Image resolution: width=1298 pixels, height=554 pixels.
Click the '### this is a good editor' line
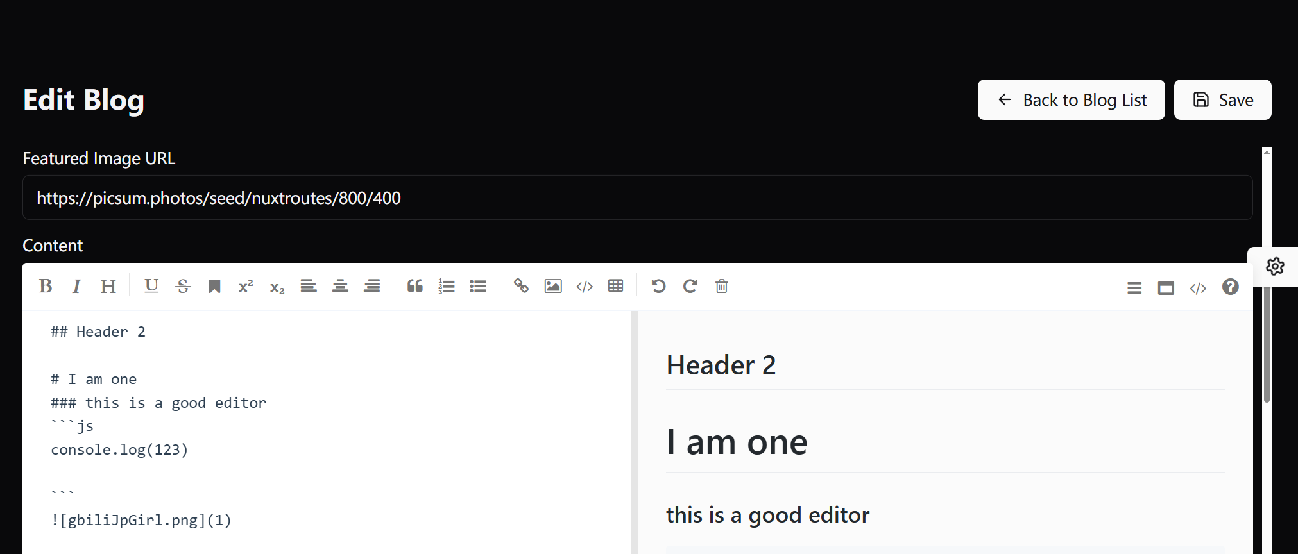[158, 403]
